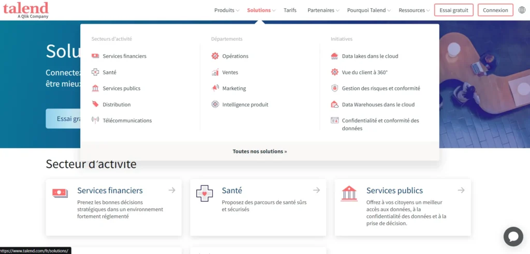
Task: Open Toutes nos solutions link
Action: 260,151
